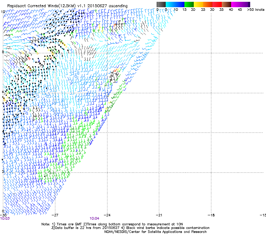Click the yellow 20-25 knots legend segment
This screenshot has height=234, width=266.
pos(198,4)
